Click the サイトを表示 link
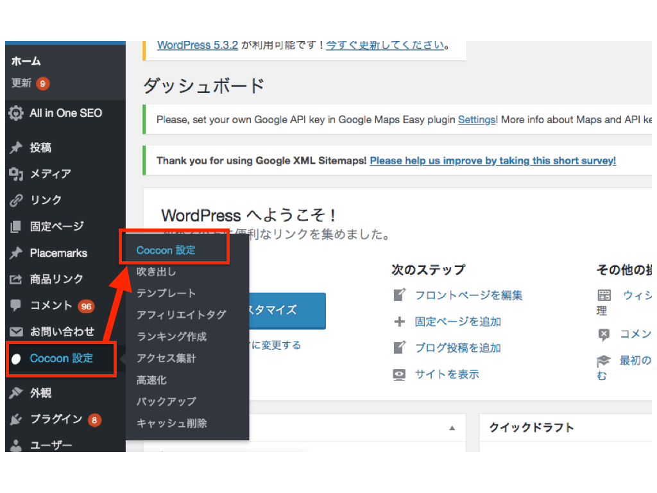Image resolution: width=657 pixels, height=493 pixels. (447, 374)
